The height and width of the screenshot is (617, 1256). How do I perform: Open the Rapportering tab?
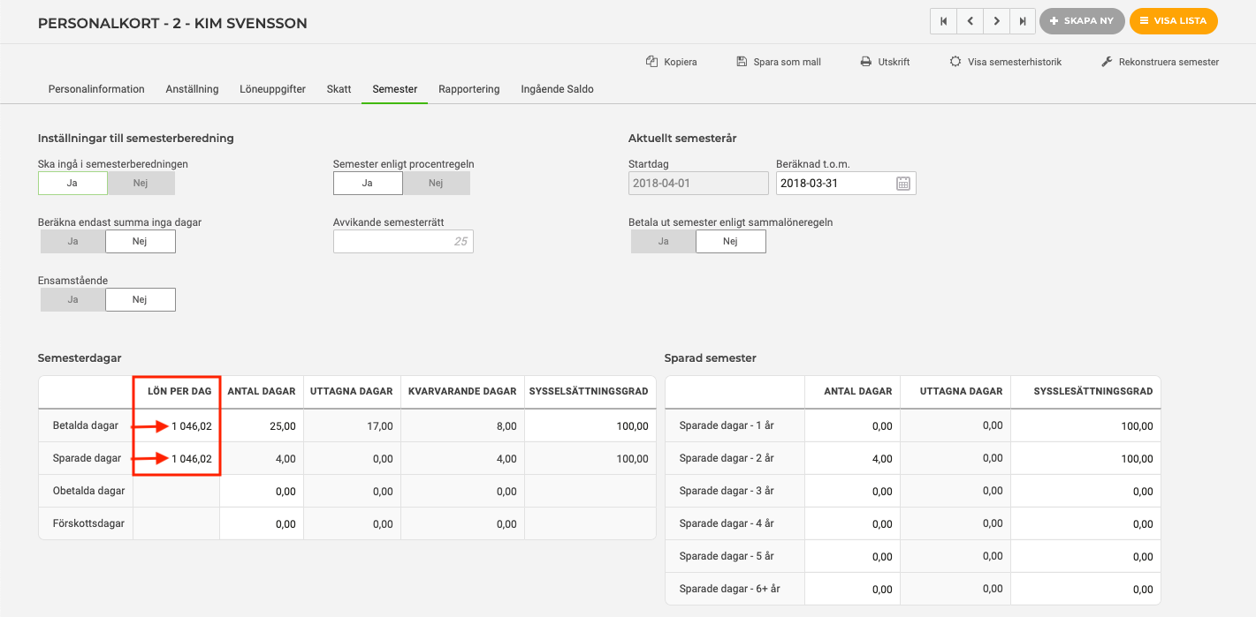tap(468, 89)
